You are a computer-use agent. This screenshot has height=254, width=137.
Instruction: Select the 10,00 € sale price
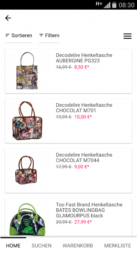[83, 117]
